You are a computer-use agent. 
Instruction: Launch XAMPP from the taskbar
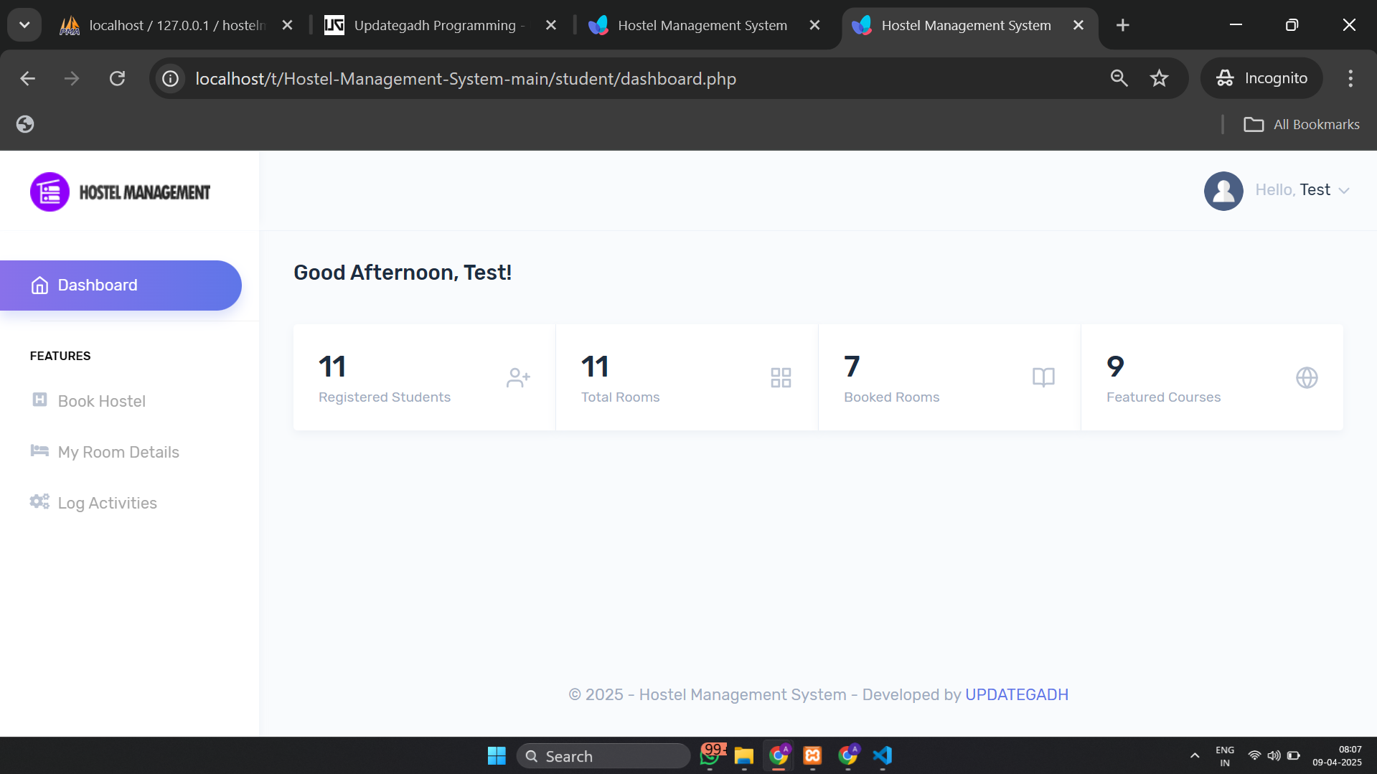pyautogui.click(x=813, y=755)
